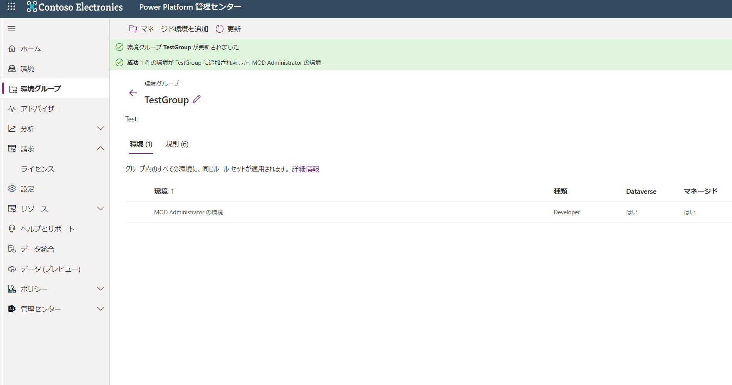
Task: Click the データ (プレビュー) cloud icon
Action: (12, 269)
